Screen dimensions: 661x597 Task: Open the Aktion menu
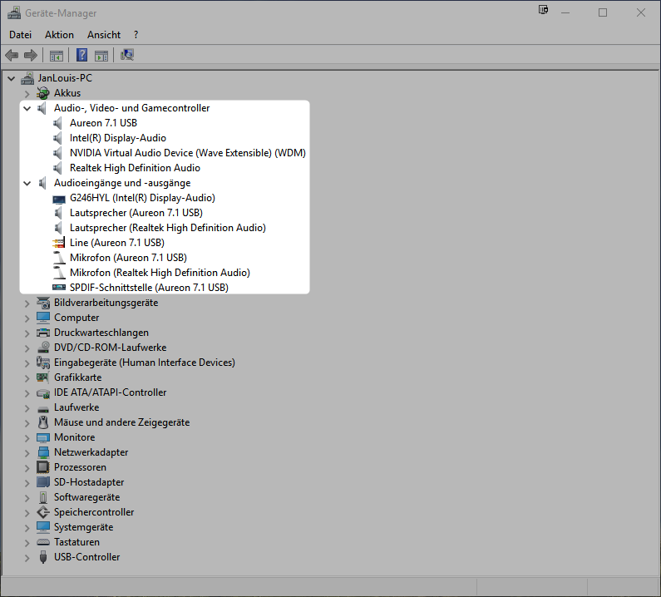pos(59,35)
